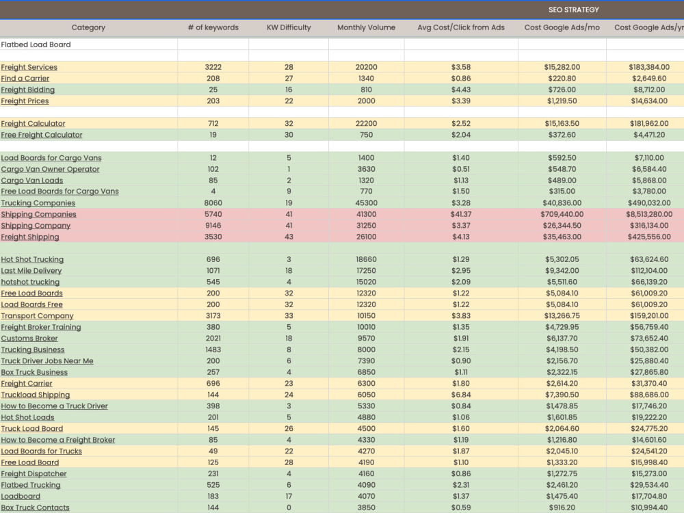Open Free Load Boards for Cargo Vans

coord(60,192)
